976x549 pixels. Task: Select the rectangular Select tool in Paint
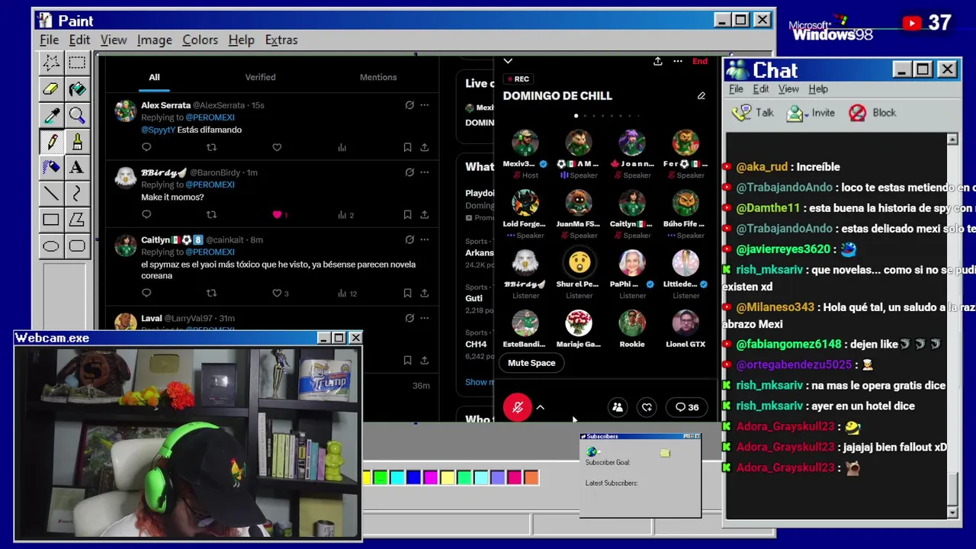77,63
